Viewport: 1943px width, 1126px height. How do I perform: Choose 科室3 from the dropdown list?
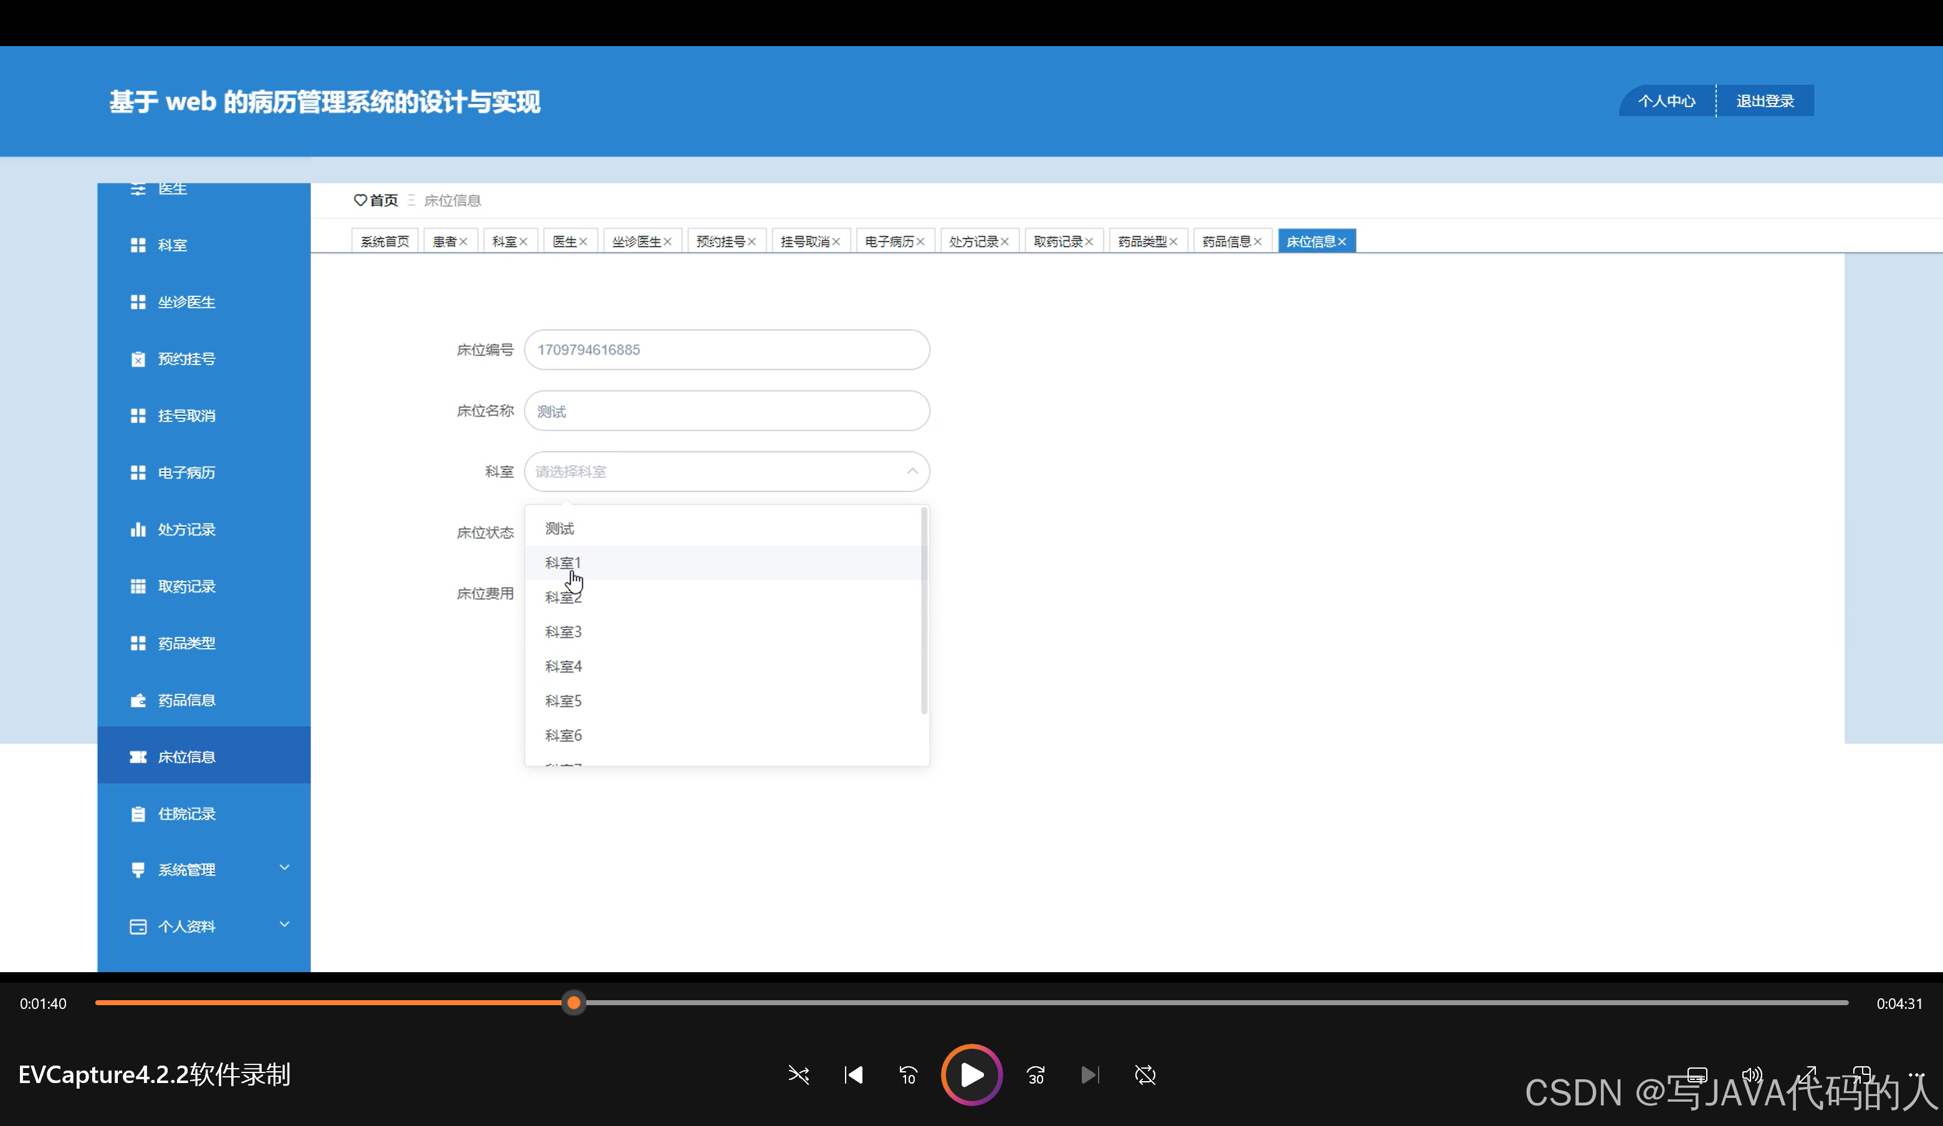[563, 632]
